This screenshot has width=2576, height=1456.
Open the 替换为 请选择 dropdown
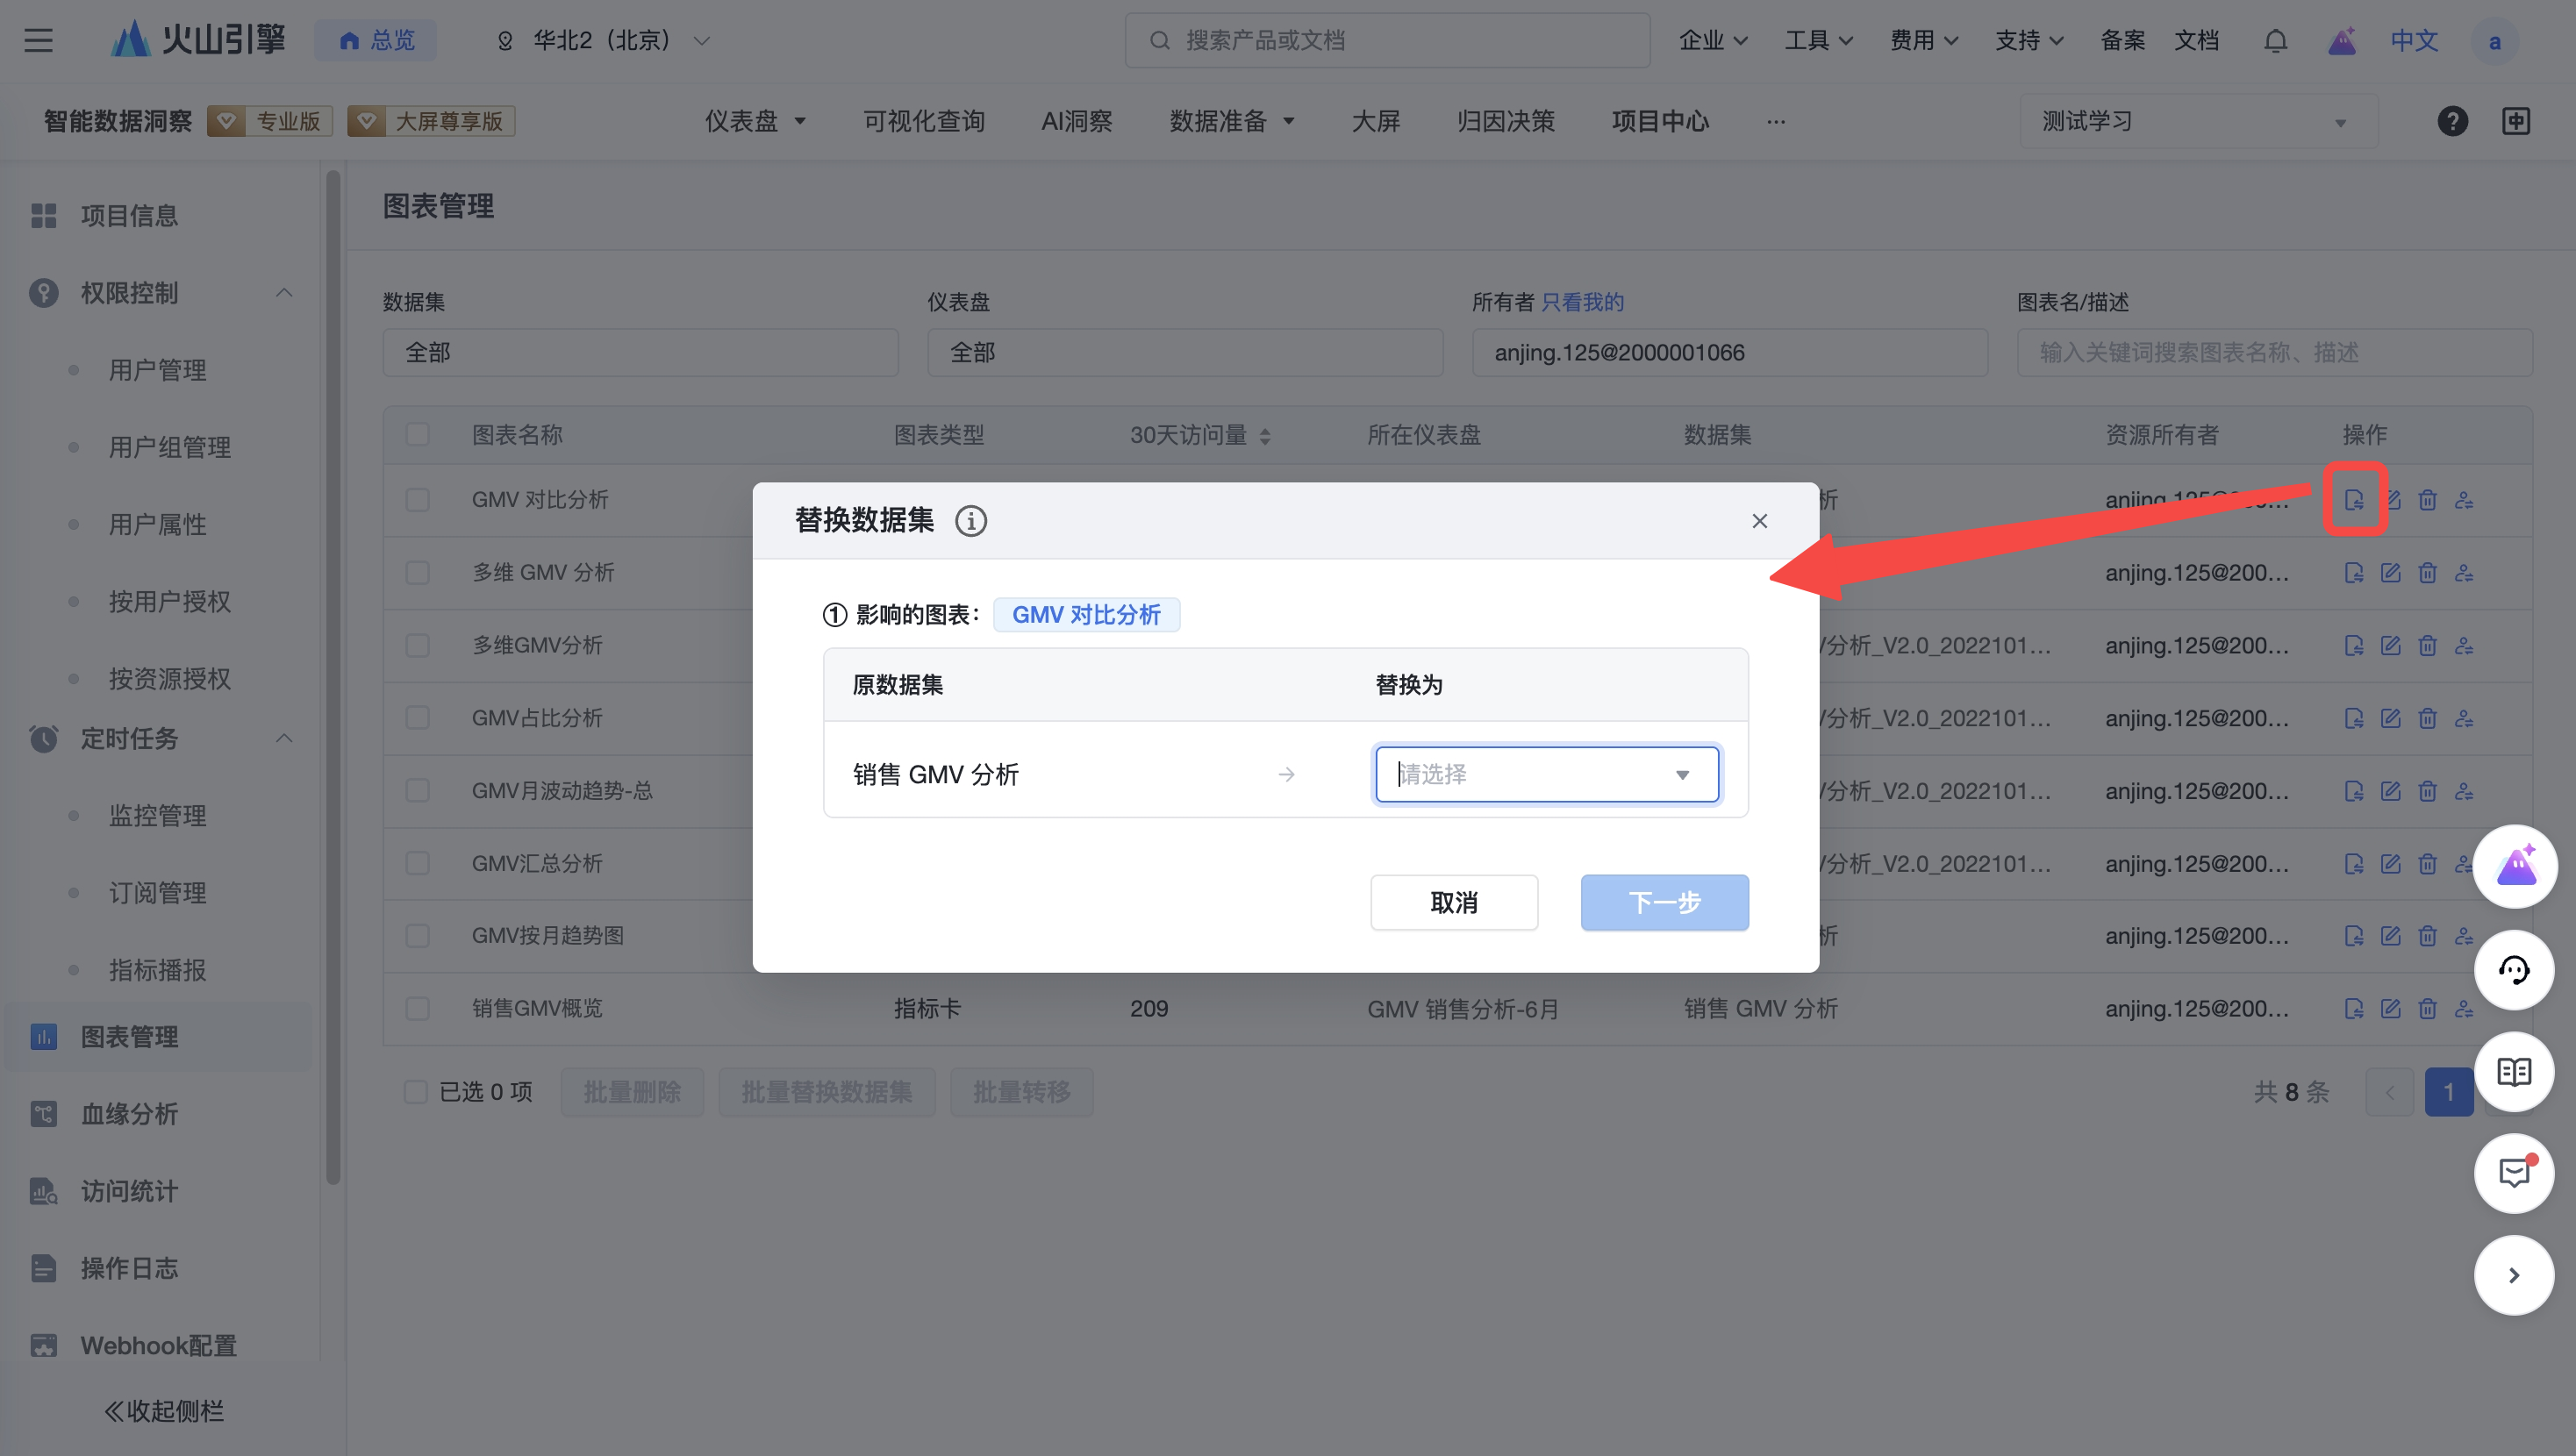coord(1546,774)
